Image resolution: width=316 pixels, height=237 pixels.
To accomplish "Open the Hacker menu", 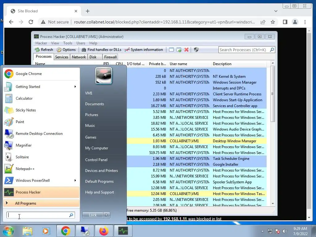I will [x=41, y=43].
